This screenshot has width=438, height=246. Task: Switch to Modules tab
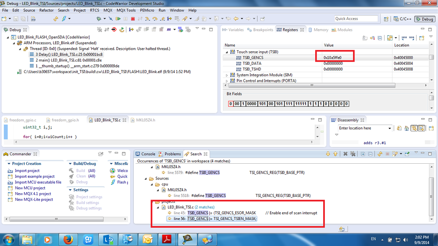(x=342, y=30)
